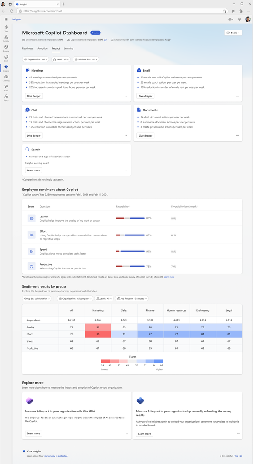Viewport: 253px width, 464px height.
Task: Select Insights icon in sidebar
Action: click(6, 68)
